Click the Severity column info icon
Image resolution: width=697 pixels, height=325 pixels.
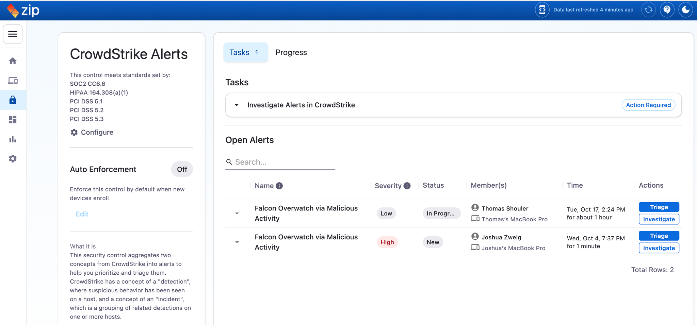(407, 186)
